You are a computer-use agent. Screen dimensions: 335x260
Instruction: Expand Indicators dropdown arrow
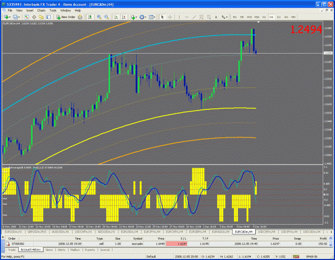click(137, 17)
